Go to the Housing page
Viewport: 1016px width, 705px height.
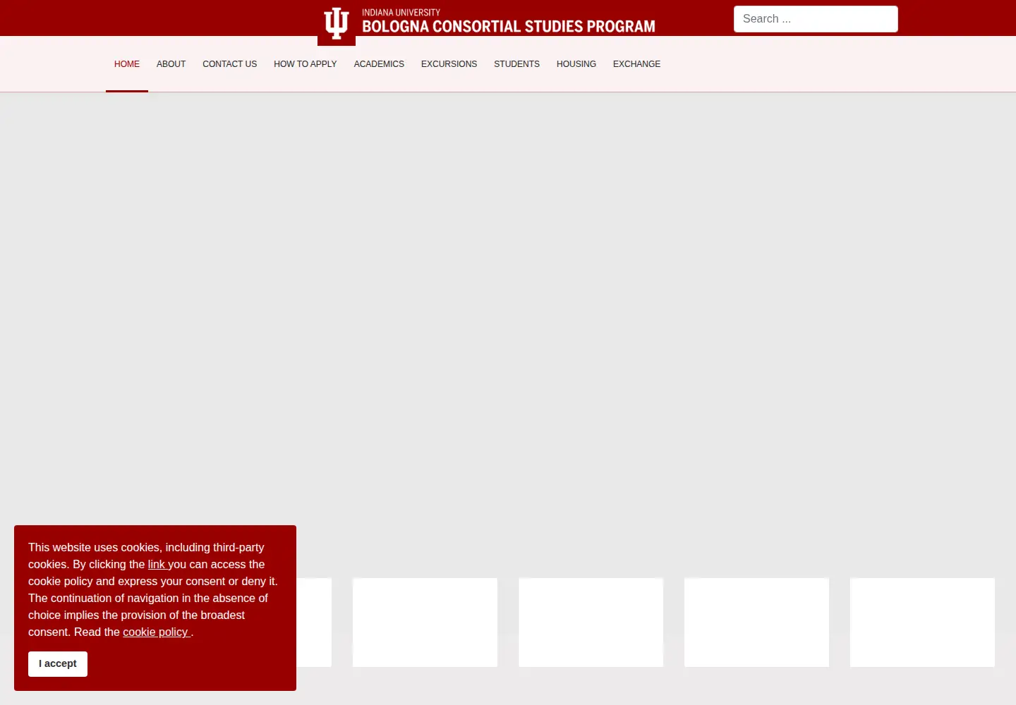click(576, 64)
